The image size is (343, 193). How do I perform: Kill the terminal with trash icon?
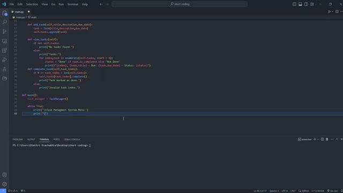327,139
